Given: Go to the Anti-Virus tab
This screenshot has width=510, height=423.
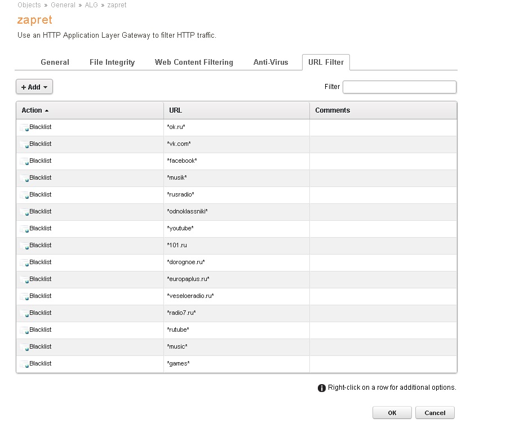Looking at the screenshot, I should pyautogui.click(x=270, y=63).
